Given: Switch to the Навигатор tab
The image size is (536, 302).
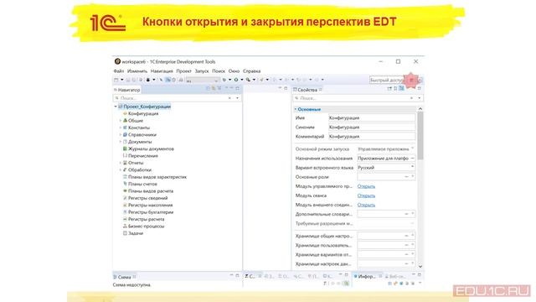Looking at the screenshot, I should (x=126, y=90).
